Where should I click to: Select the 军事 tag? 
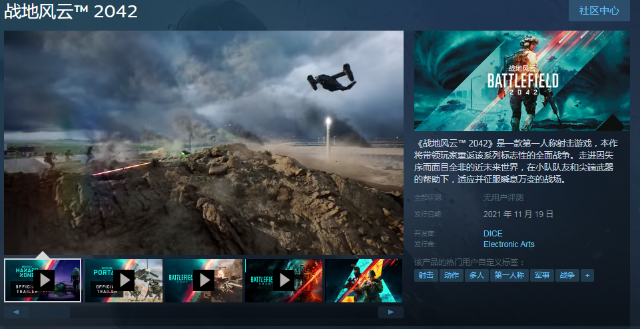(x=541, y=275)
